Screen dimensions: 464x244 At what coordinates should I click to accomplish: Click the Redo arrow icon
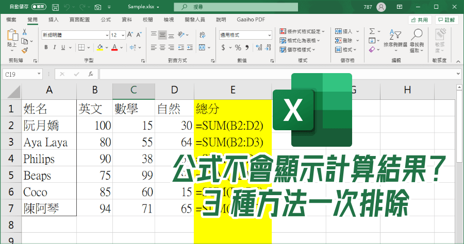click(82, 7)
